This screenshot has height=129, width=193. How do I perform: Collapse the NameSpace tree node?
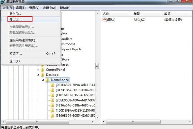click(x=43, y=80)
